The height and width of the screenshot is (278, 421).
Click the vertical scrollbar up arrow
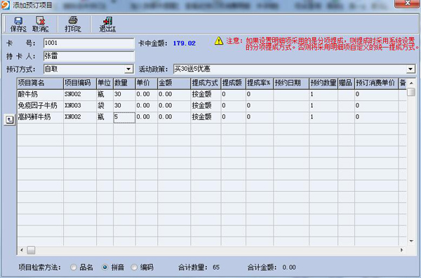411,83
